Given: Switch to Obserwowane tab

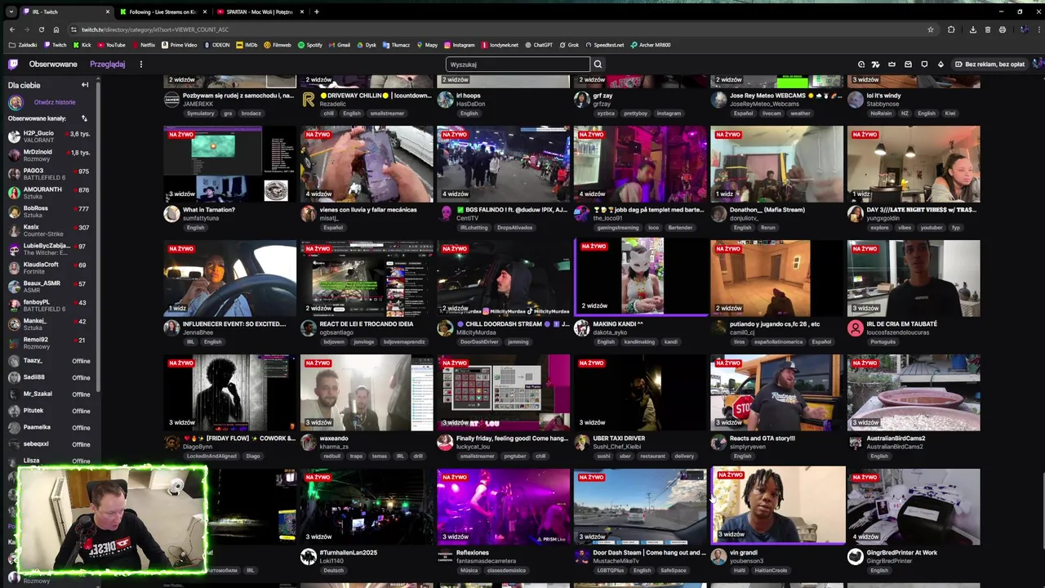Looking at the screenshot, I should (53, 65).
